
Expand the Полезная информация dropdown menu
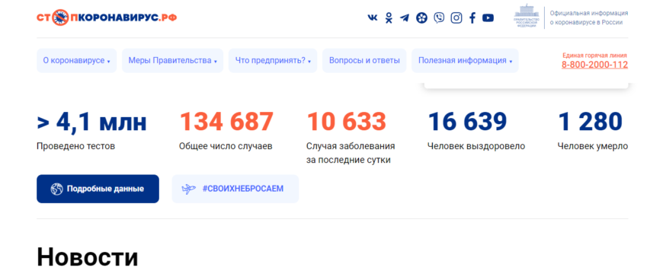[465, 60]
